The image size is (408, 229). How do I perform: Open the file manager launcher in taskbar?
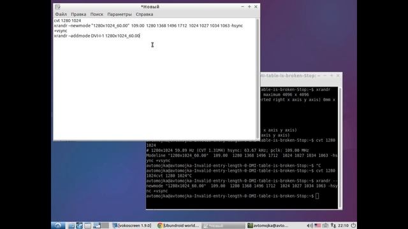click(x=71, y=226)
